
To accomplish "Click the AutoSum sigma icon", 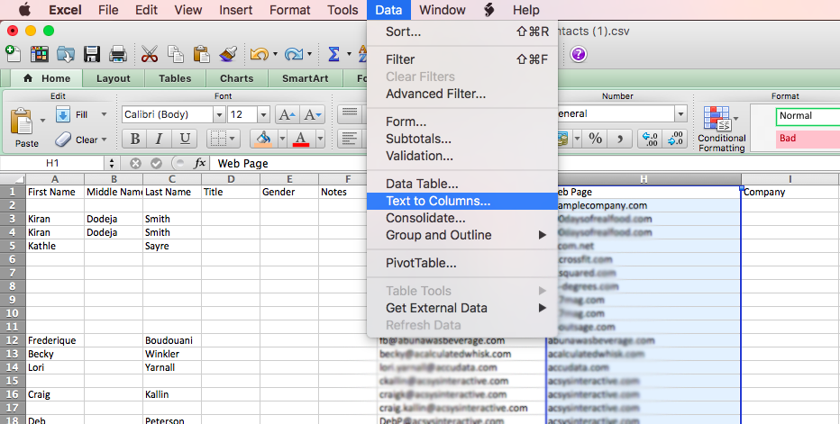I will click(x=333, y=54).
